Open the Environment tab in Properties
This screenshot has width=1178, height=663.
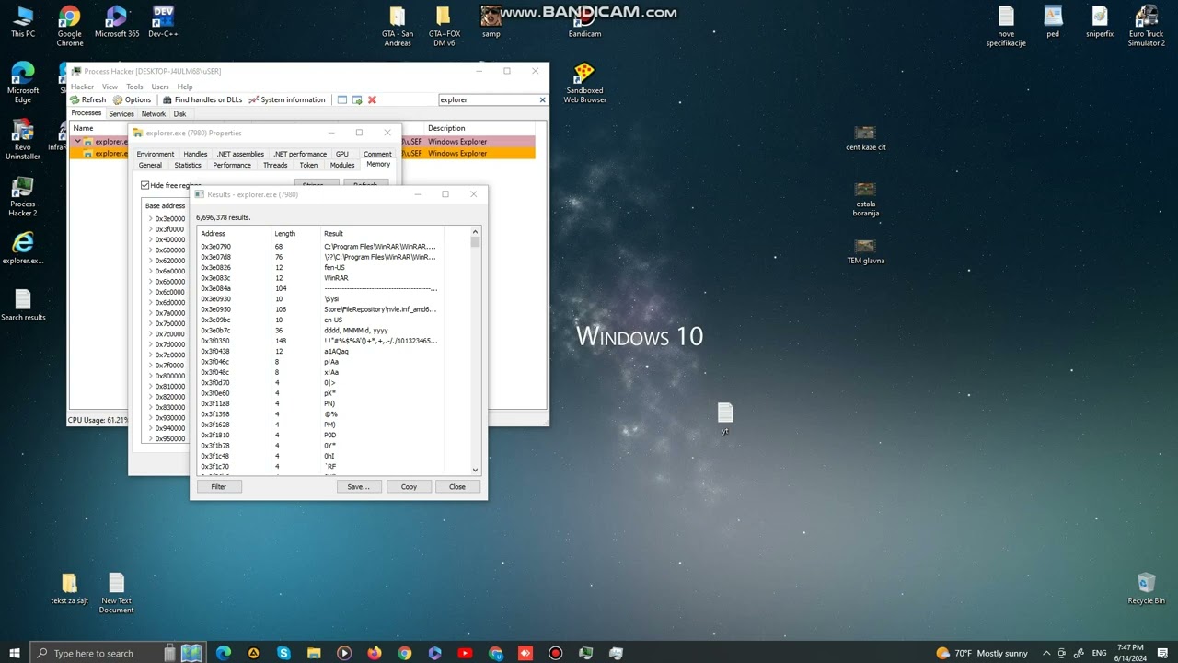pos(156,154)
